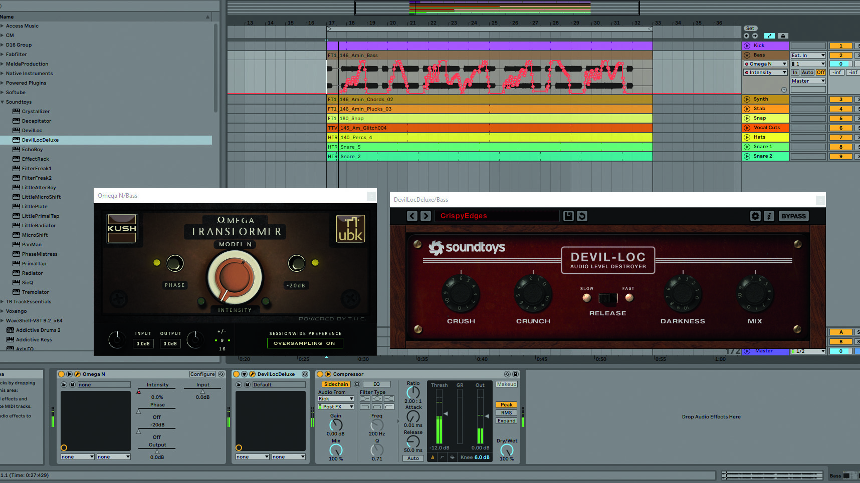Image resolution: width=860 pixels, height=483 pixels.
Task: Click the Crunch knob in DevilLoc
Action: click(x=533, y=293)
